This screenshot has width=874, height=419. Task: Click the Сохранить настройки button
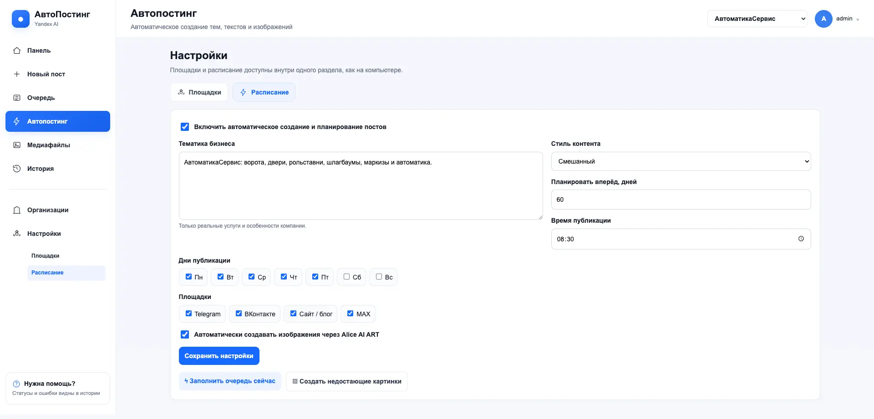[219, 356]
